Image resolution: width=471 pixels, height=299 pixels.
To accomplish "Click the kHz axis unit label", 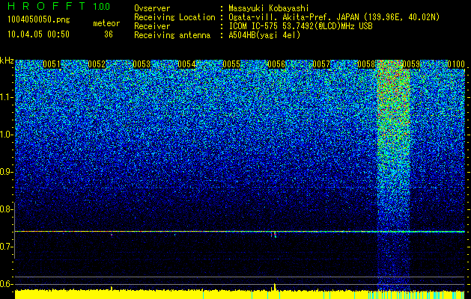I will tap(7, 61).
